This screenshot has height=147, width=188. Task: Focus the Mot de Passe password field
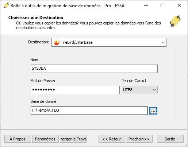point(75,90)
